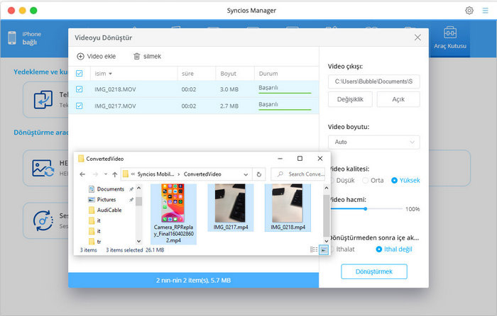Screen dimensions: 497x316
Task: Click the video output path field
Action: tap(373, 81)
